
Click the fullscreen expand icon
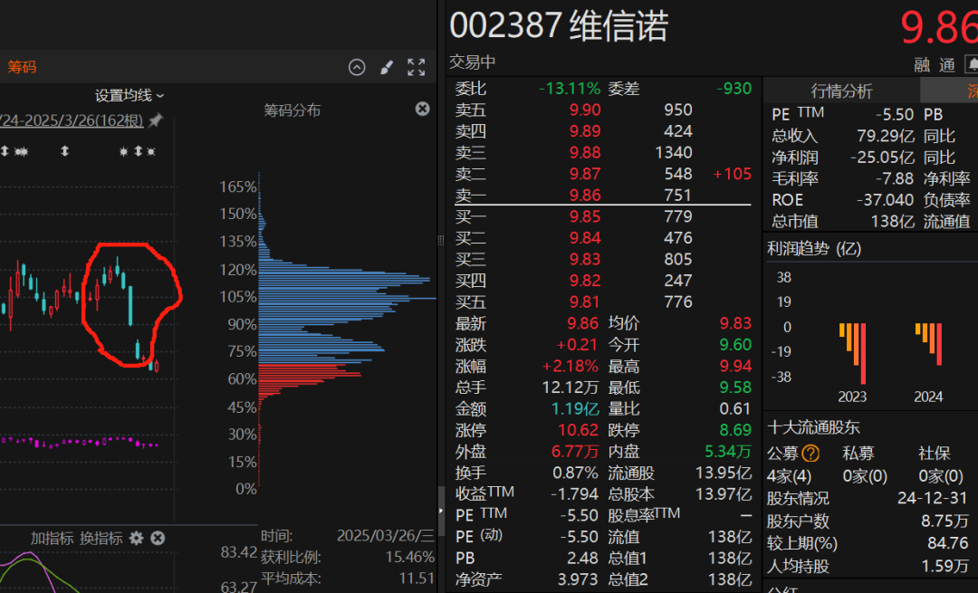tap(416, 67)
